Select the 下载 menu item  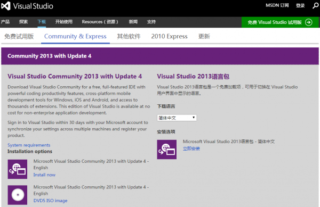[x=42, y=22]
